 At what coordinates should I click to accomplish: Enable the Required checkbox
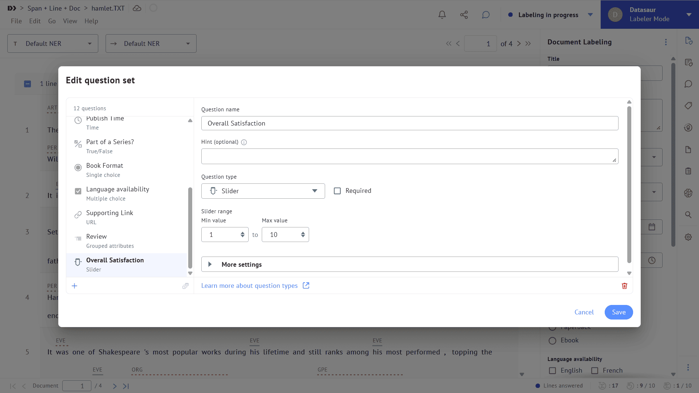point(337,191)
